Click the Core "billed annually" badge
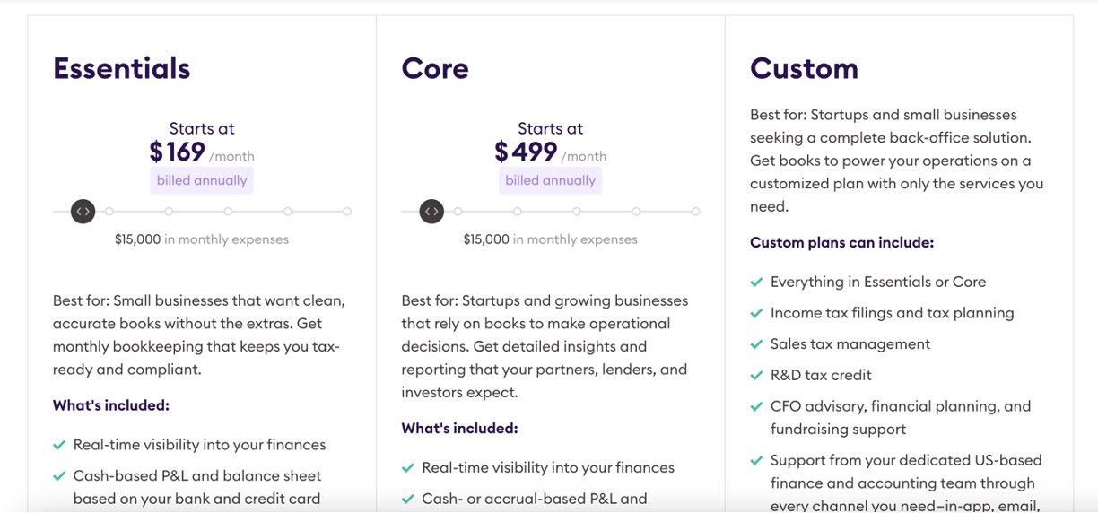 click(550, 180)
